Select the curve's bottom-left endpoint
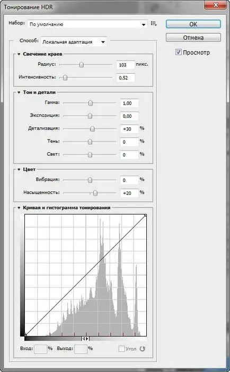 (x=25, y=335)
